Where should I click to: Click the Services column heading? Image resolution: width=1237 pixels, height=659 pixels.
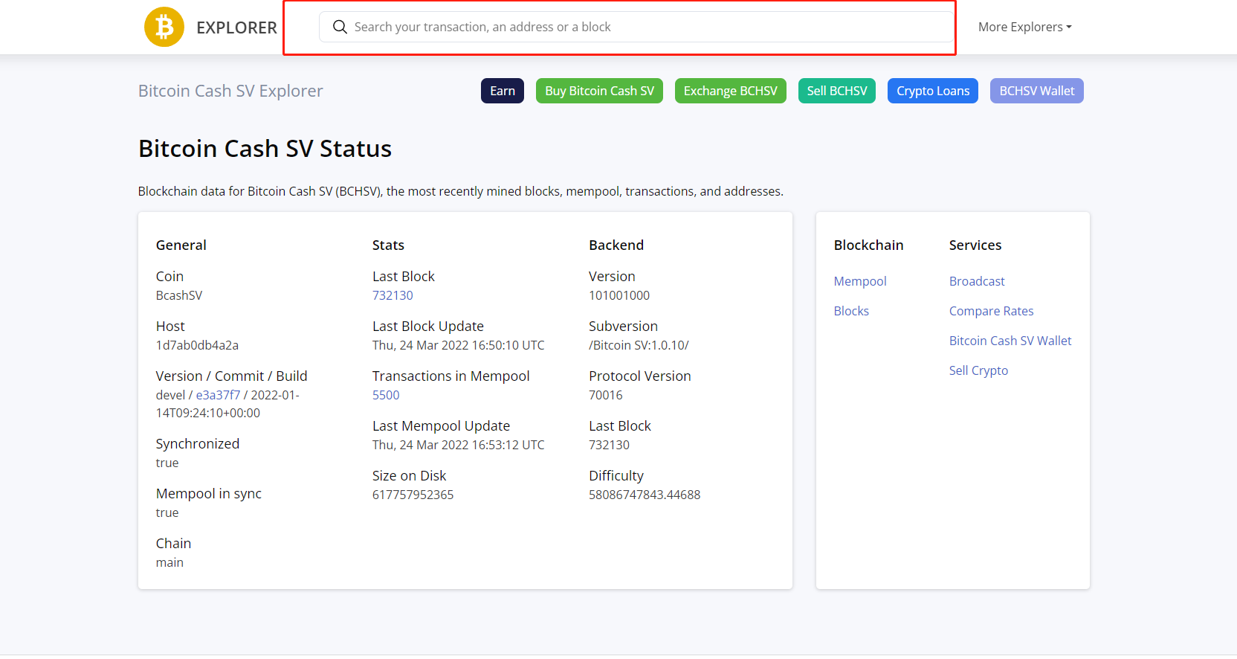click(975, 245)
